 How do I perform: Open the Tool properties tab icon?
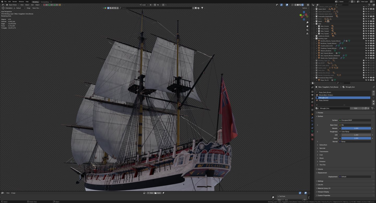312,87
